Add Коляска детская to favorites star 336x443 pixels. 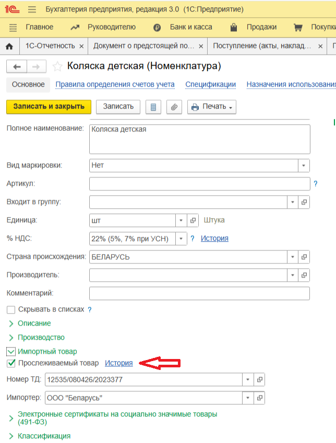[57, 66]
